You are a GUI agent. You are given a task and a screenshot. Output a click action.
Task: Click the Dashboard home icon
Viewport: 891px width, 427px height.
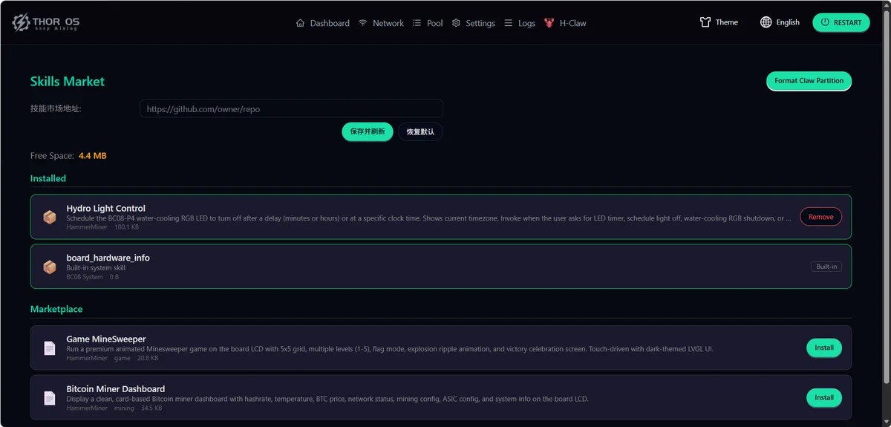pos(300,23)
